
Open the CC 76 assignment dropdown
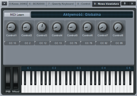(x=88, y=43)
